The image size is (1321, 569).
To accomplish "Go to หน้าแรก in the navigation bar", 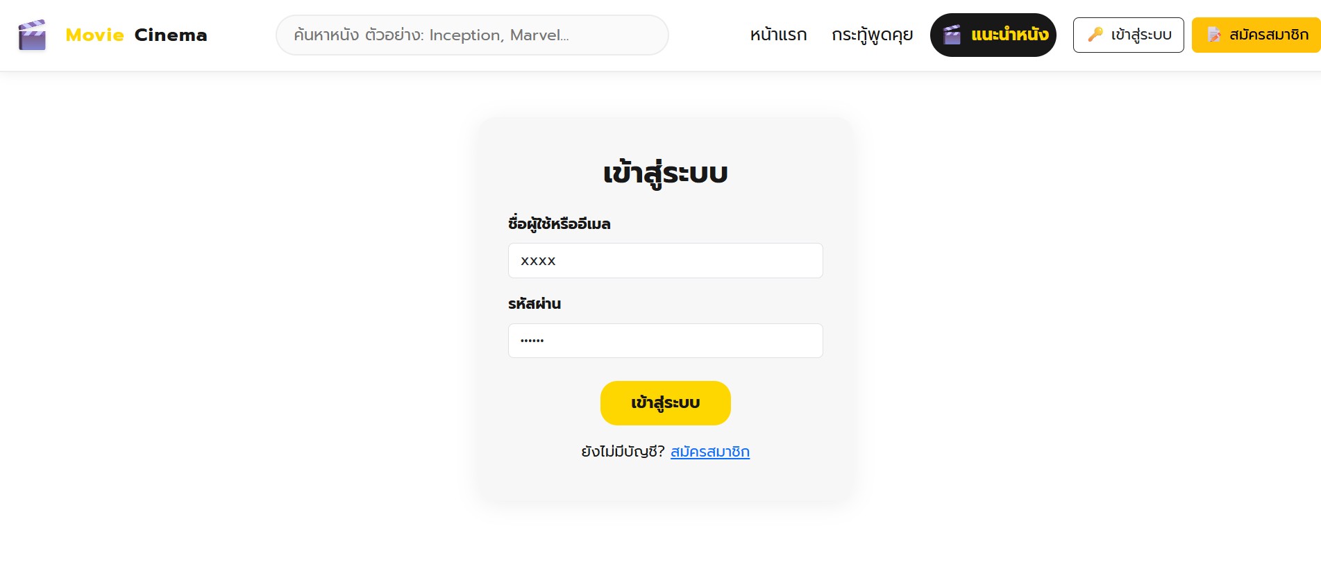I will point(778,35).
